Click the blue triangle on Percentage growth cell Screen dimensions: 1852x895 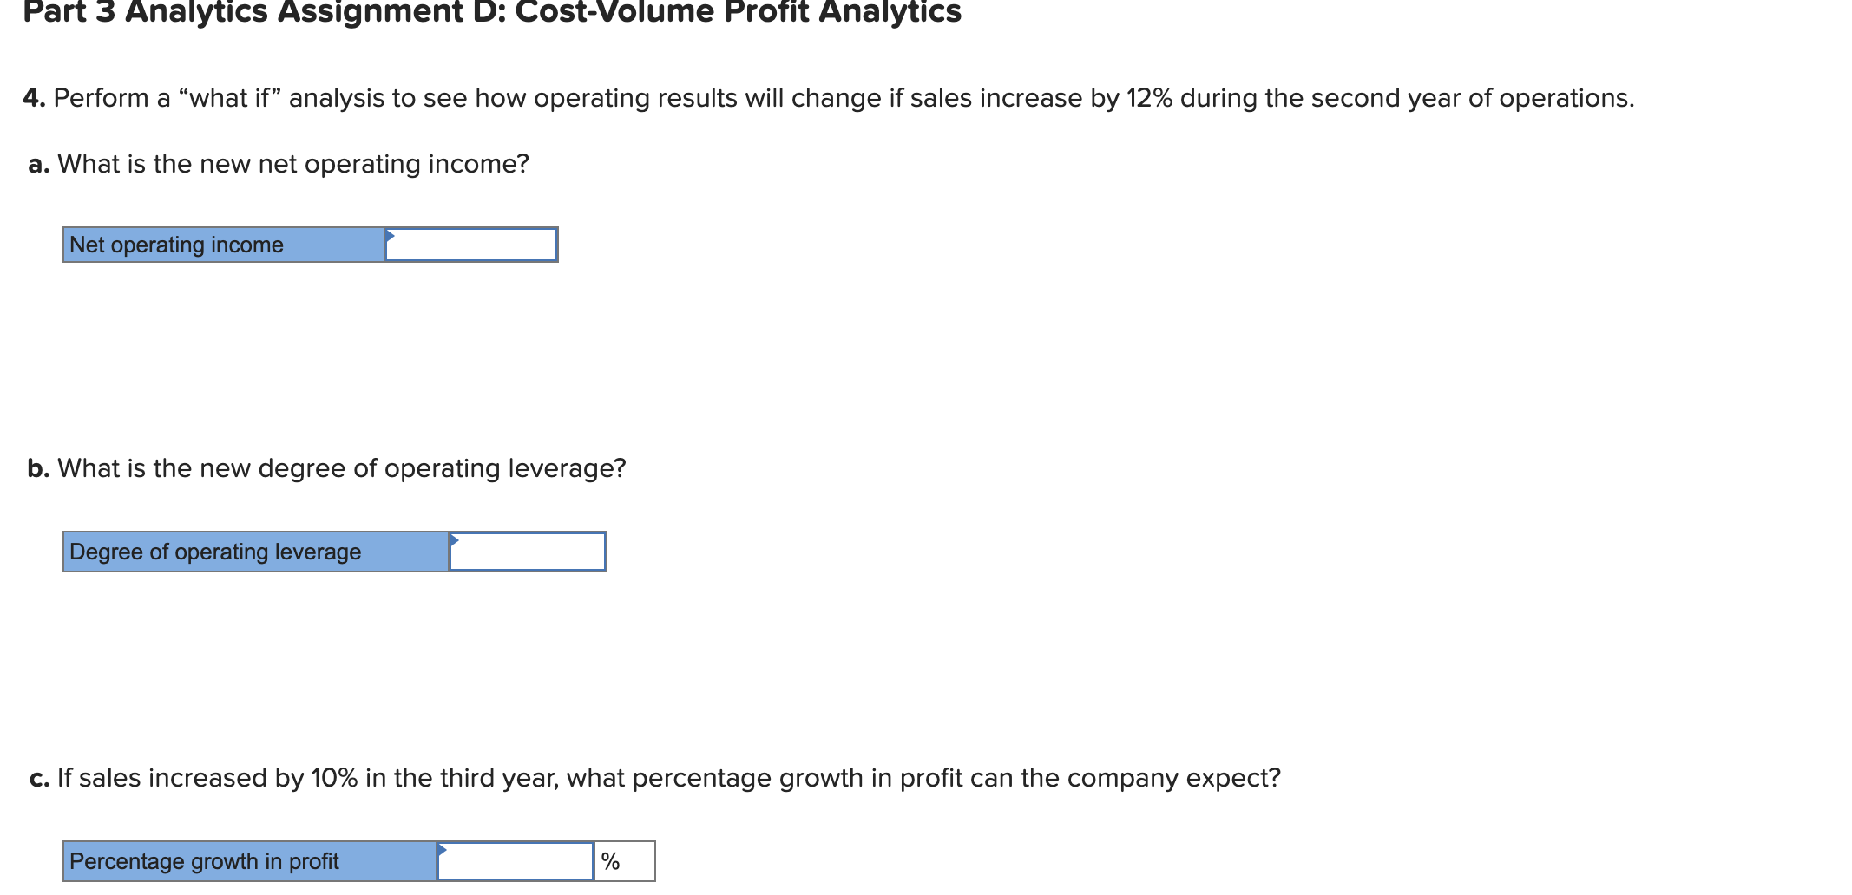[443, 852]
